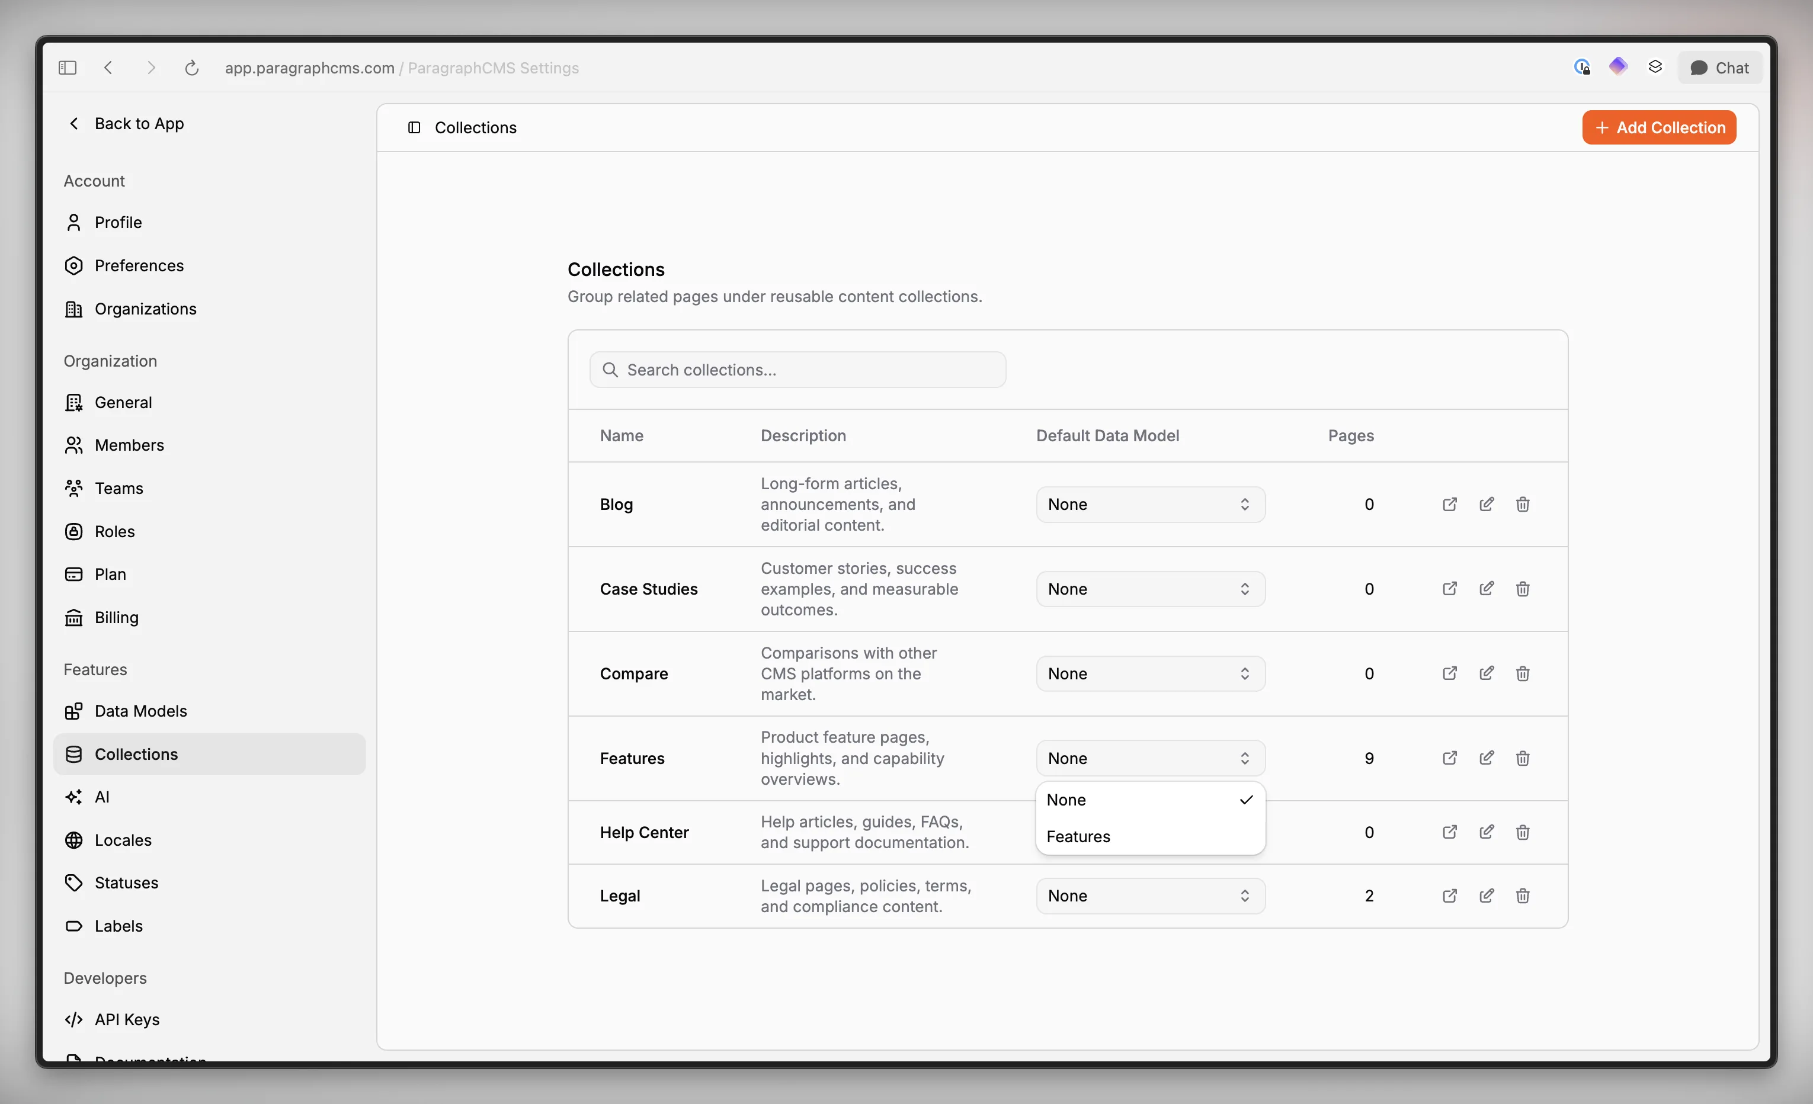Toggle the browser sidebar panel icon
The image size is (1813, 1104).
67,68
